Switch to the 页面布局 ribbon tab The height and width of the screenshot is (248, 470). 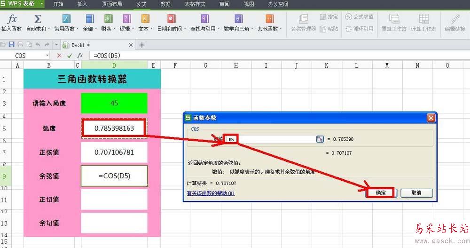pos(112,4)
